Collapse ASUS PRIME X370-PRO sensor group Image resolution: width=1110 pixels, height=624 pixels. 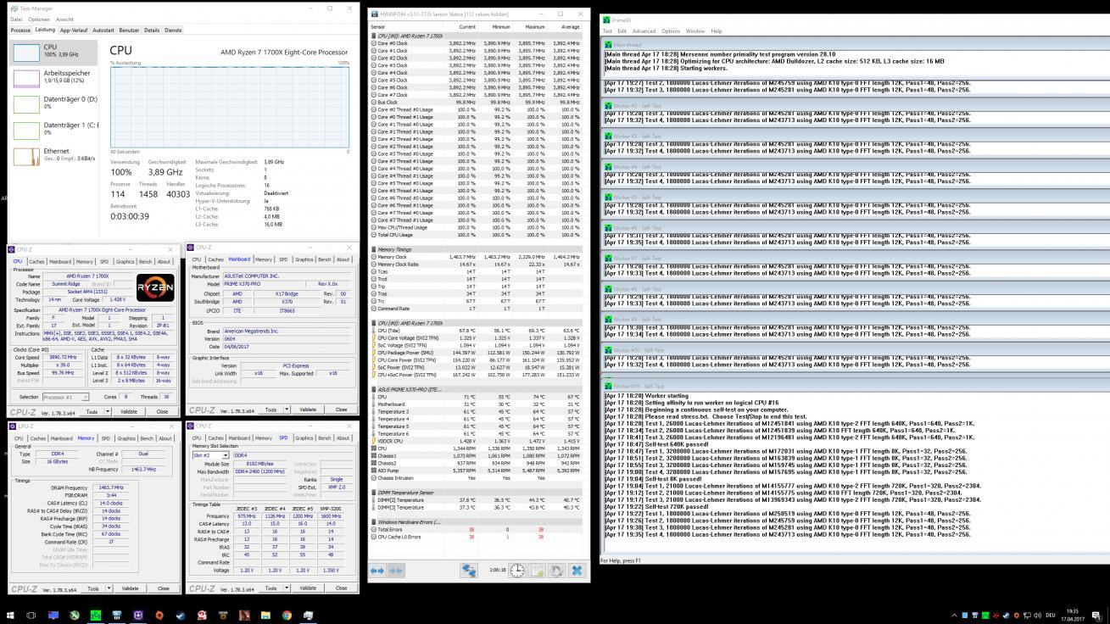[x=375, y=389]
